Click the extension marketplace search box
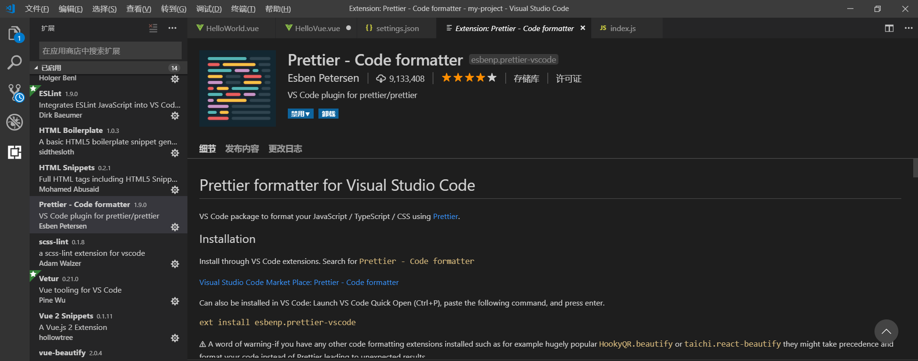 (110, 51)
